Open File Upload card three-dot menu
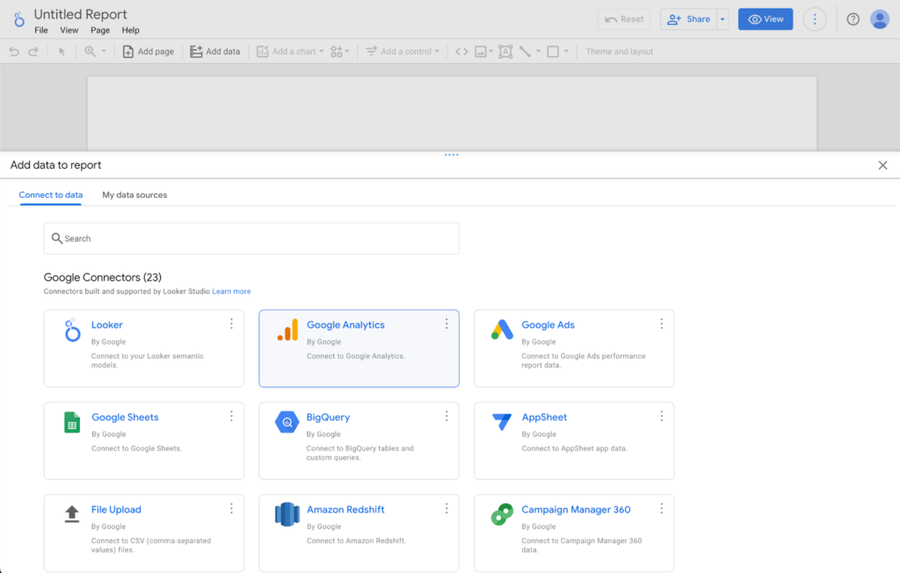900x573 pixels. click(x=231, y=509)
